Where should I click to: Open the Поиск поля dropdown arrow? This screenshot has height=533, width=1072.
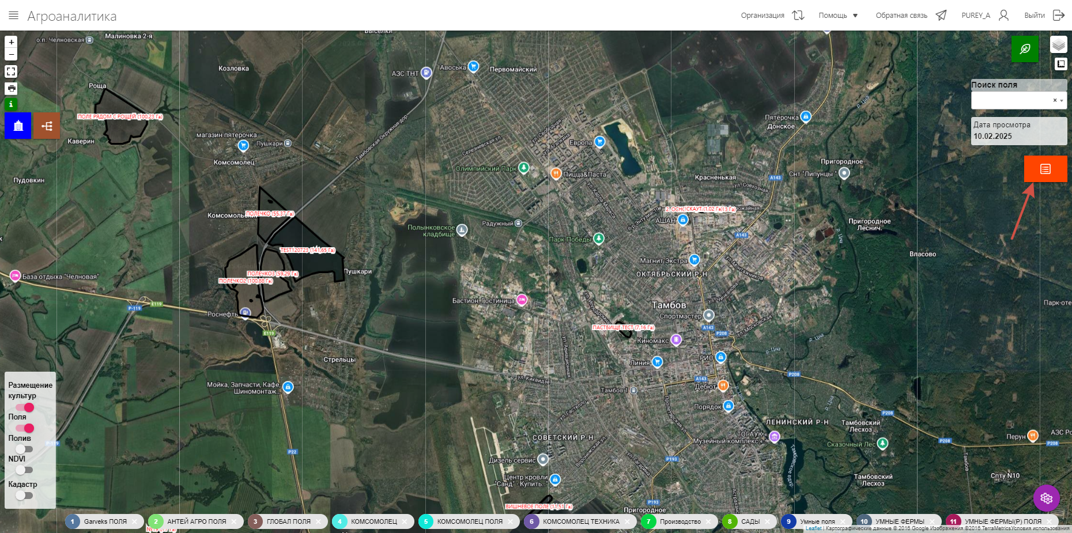coord(1062,100)
